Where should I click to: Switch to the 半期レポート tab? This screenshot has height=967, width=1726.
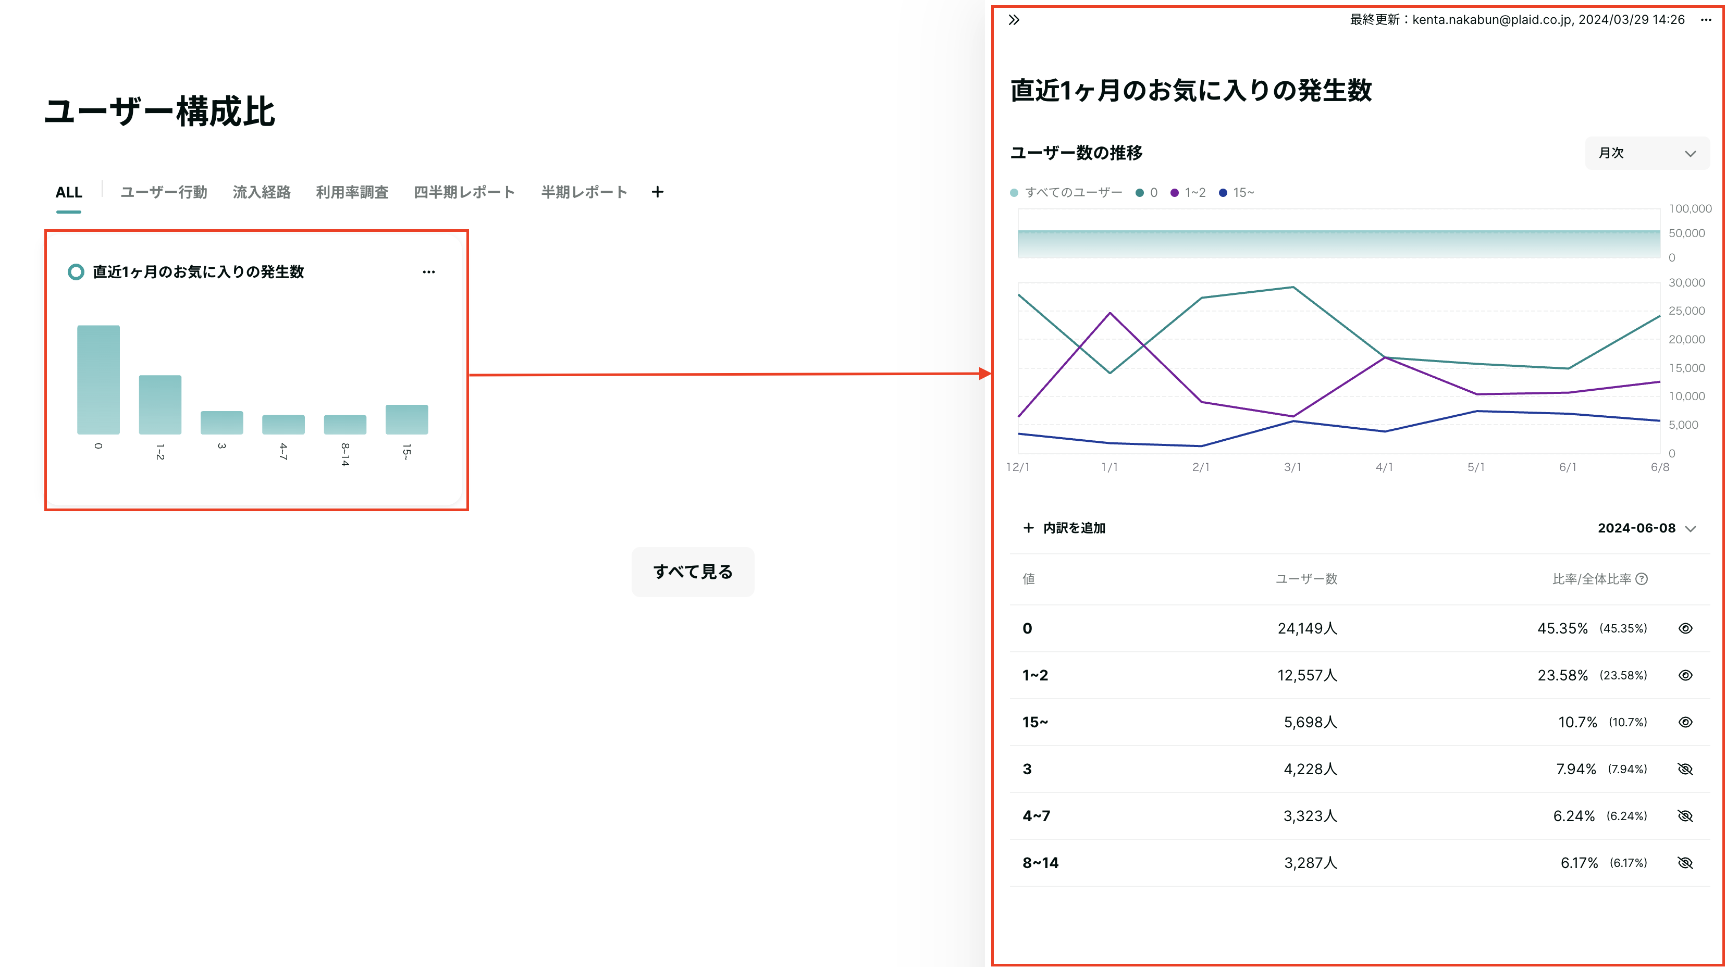pos(584,193)
